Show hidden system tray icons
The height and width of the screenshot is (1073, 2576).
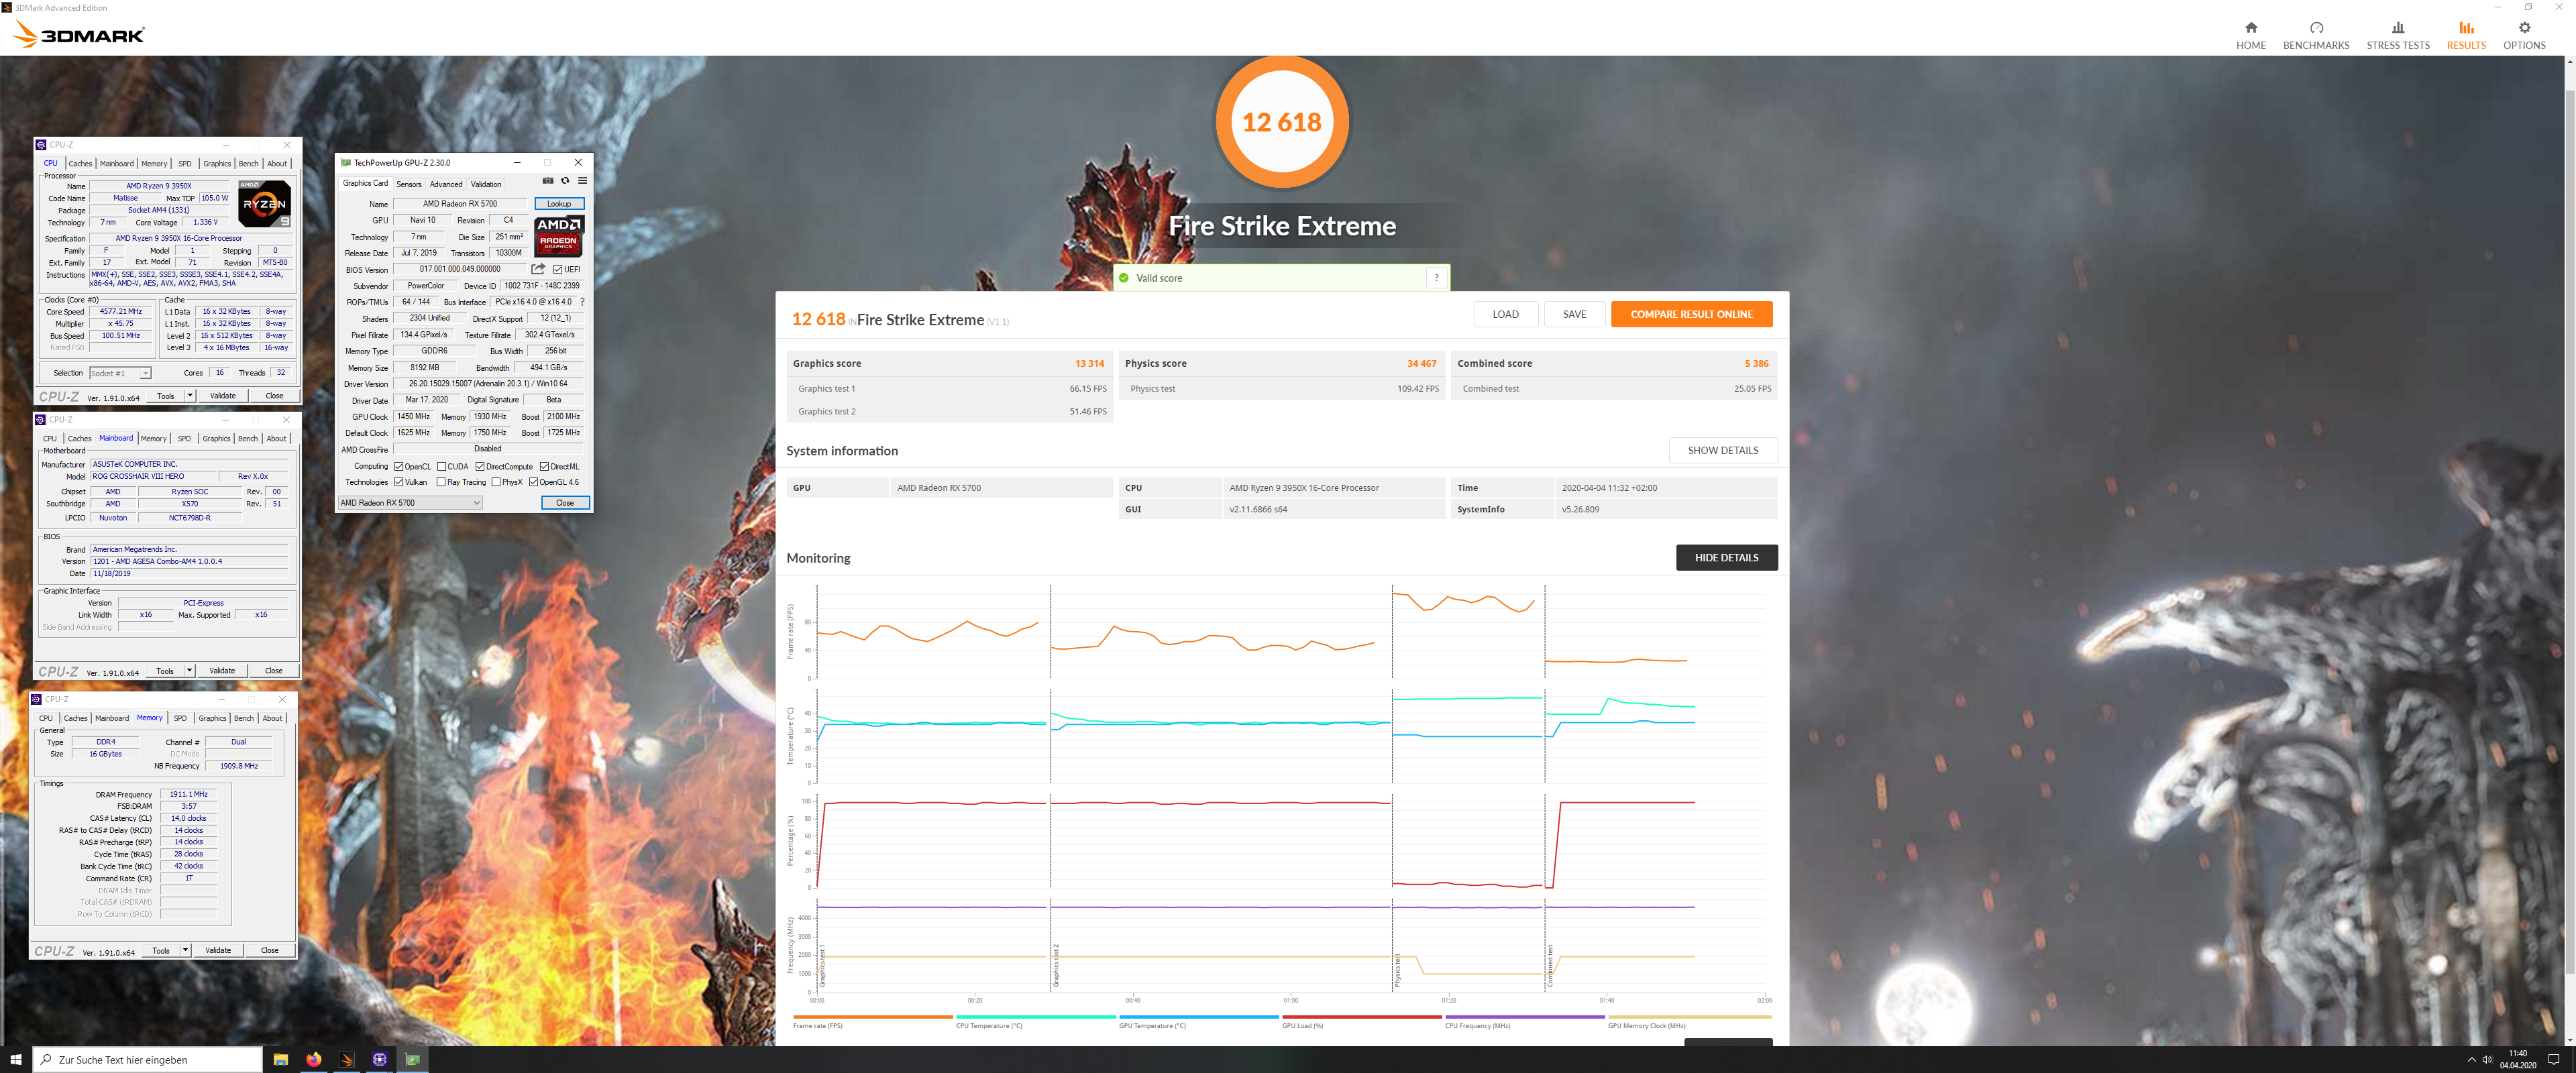[2471, 1059]
